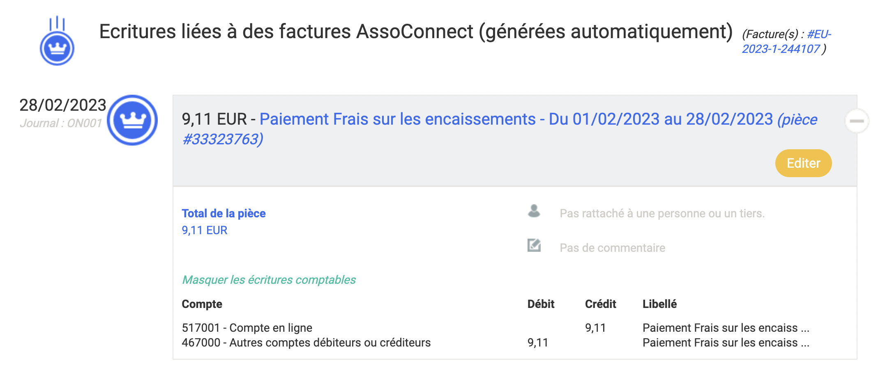Click the Crédit column header
The image size is (885, 383).
[x=600, y=304]
